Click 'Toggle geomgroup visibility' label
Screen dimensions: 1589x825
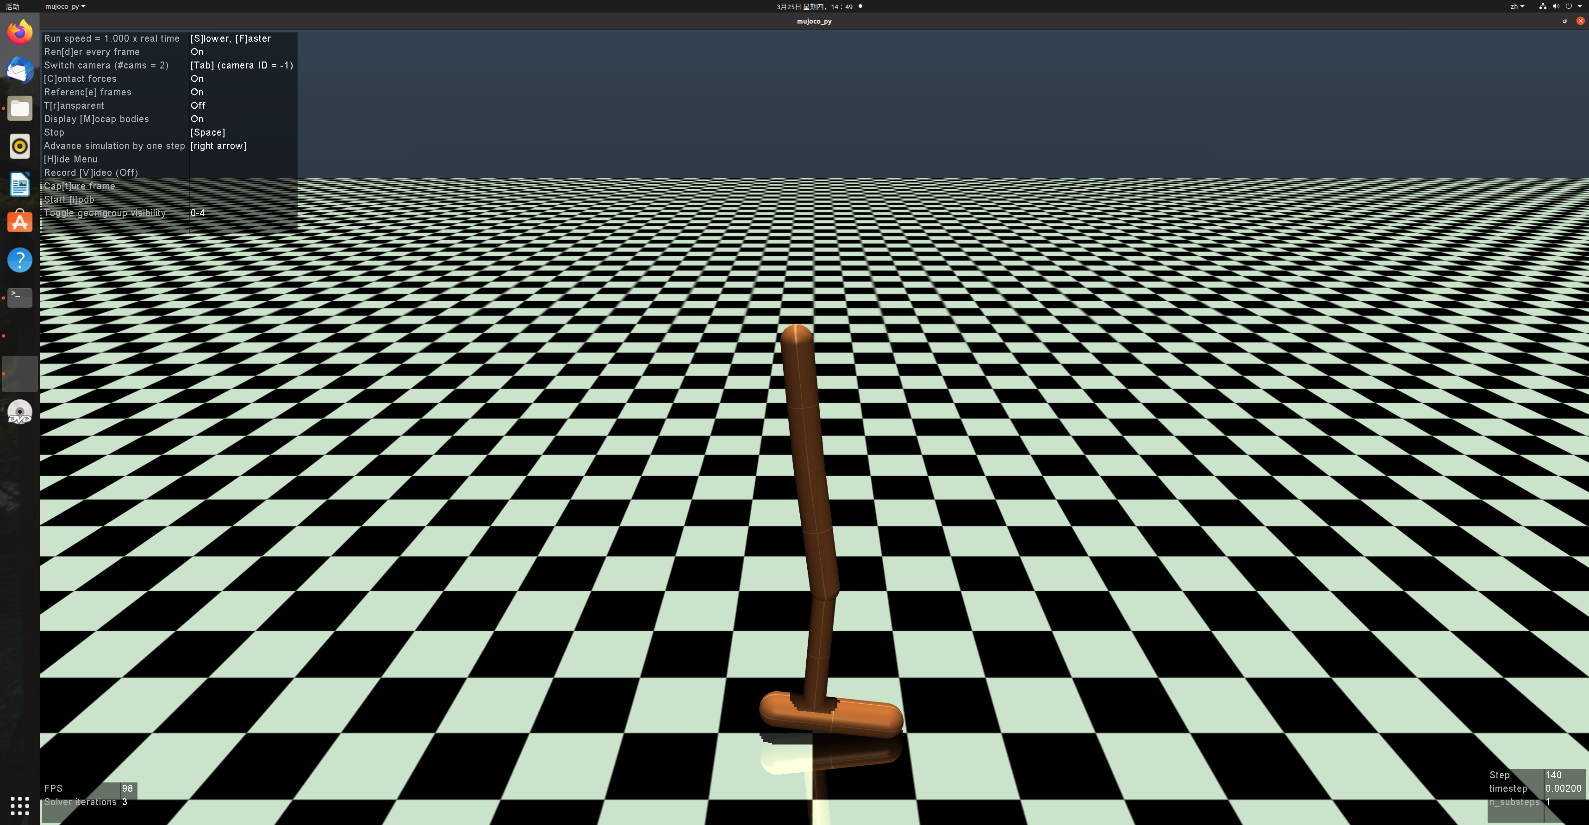[x=105, y=213]
